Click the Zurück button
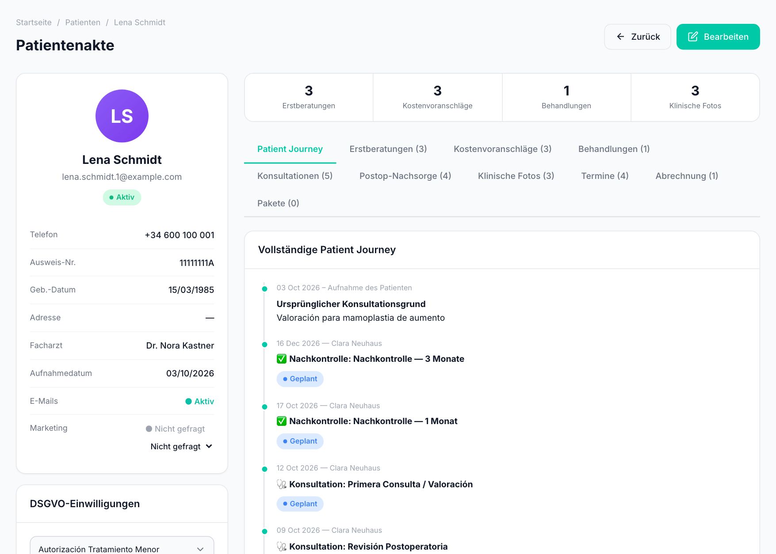 (638, 37)
